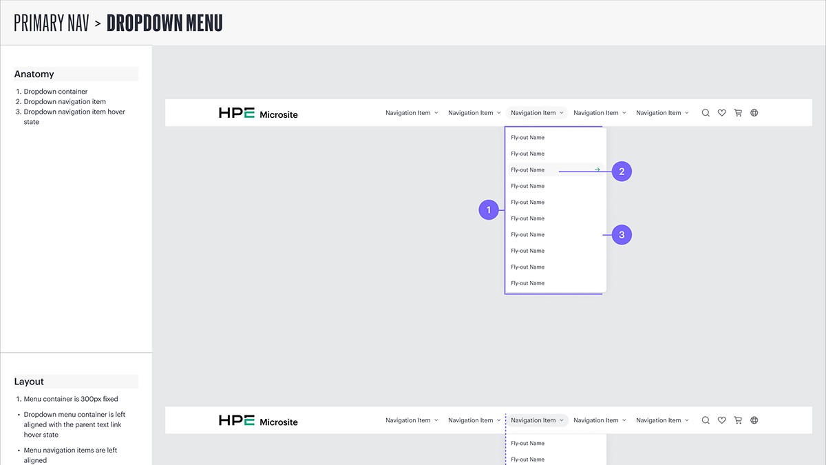Click the arrow on the hovered Fly-out Name
Viewport: 826px width, 465px height.
[x=596, y=169]
